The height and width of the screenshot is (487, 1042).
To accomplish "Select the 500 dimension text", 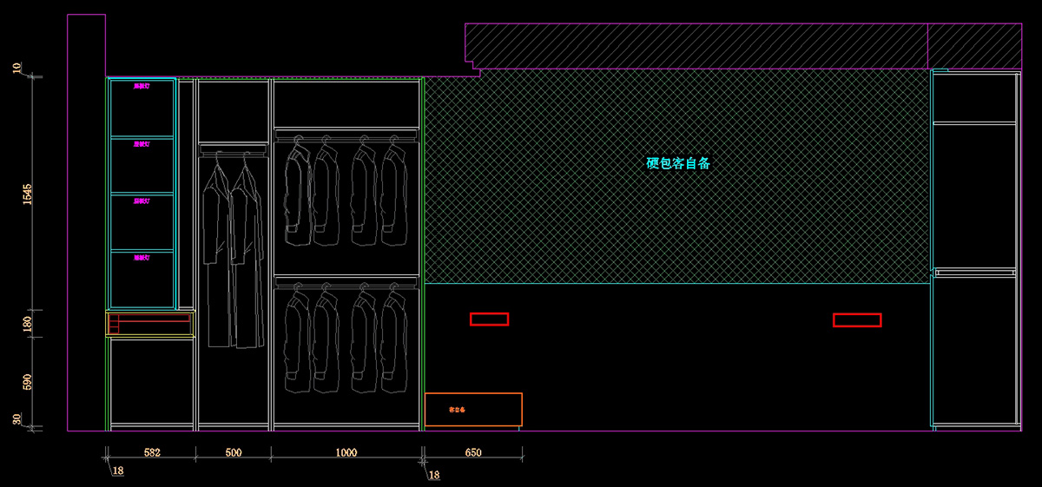I will coord(233,452).
